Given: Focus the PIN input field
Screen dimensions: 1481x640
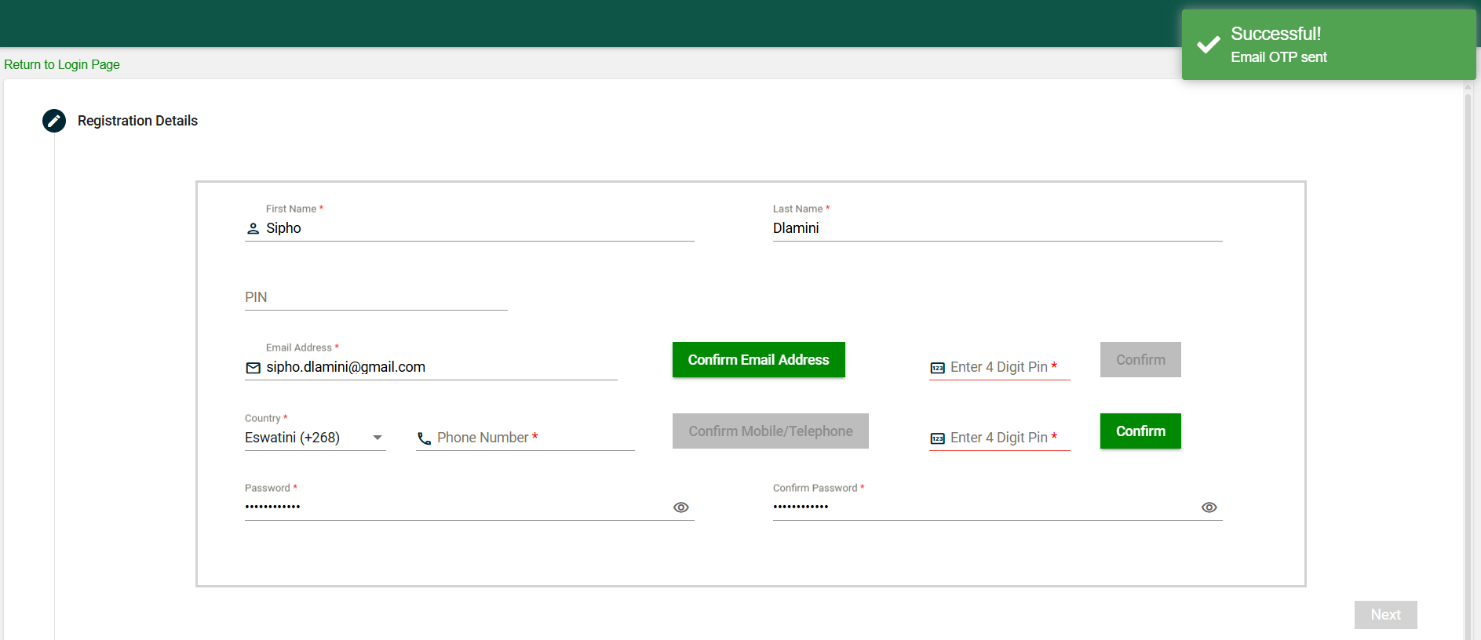Looking at the screenshot, I should click(x=375, y=297).
